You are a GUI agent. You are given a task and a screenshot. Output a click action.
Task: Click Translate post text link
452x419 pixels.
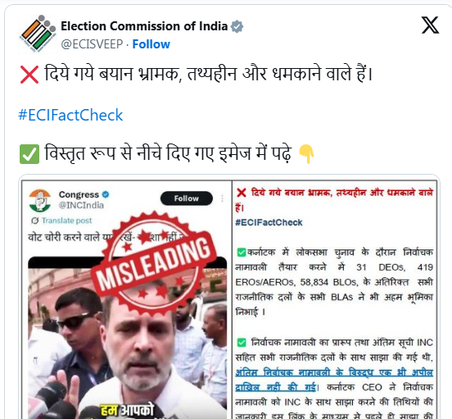coord(66,221)
